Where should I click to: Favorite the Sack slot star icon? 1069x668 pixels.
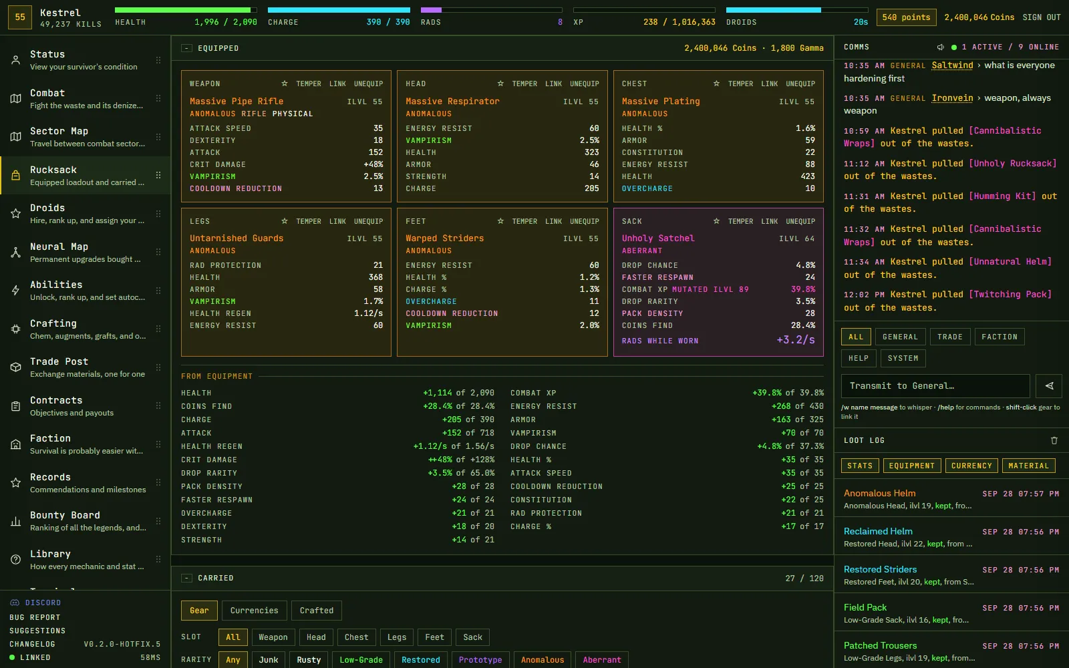pyautogui.click(x=716, y=221)
